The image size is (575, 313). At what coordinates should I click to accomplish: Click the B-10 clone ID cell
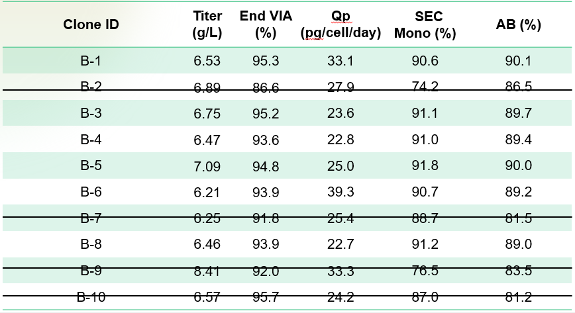[93, 296]
